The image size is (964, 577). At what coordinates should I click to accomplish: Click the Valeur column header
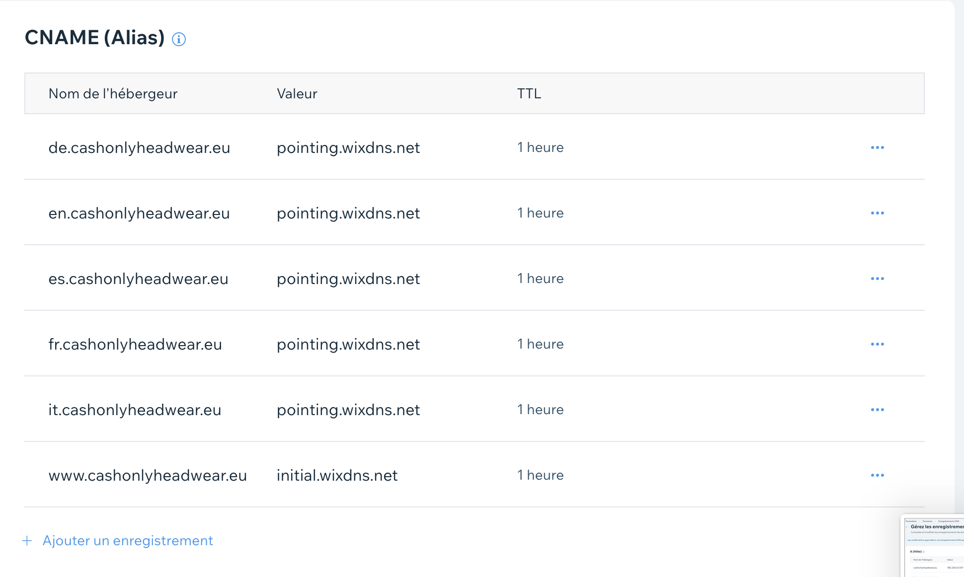[x=297, y=94]
